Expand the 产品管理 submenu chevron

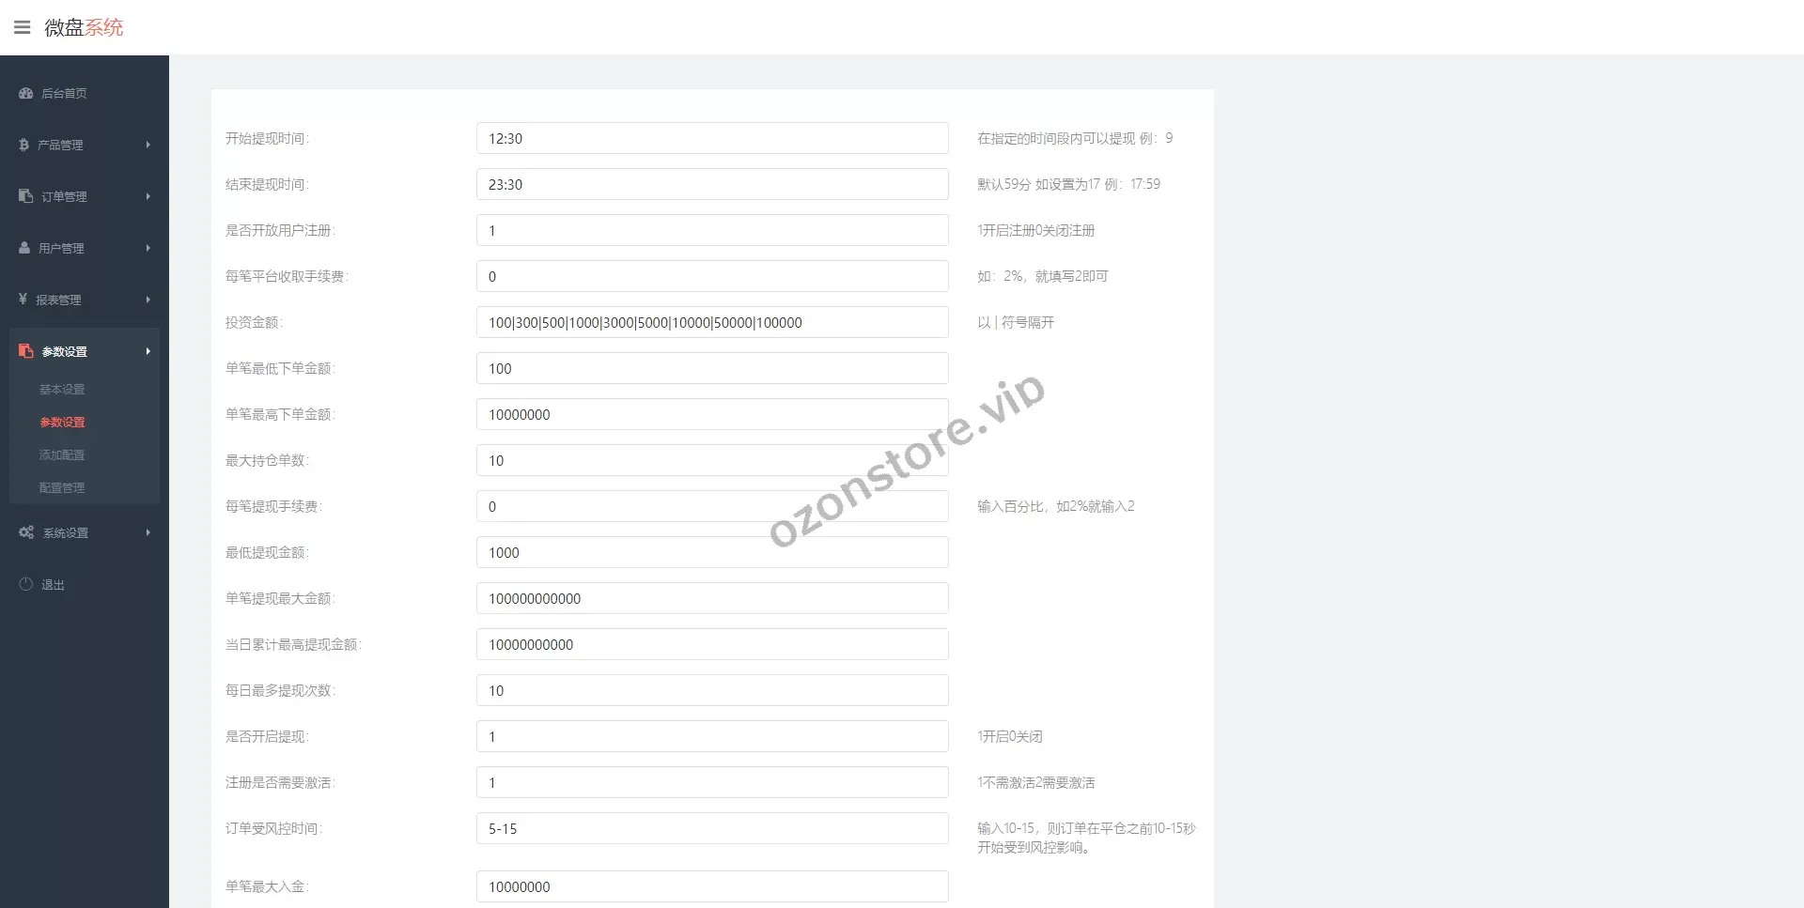pyautogui.click(x=148, y=145)
